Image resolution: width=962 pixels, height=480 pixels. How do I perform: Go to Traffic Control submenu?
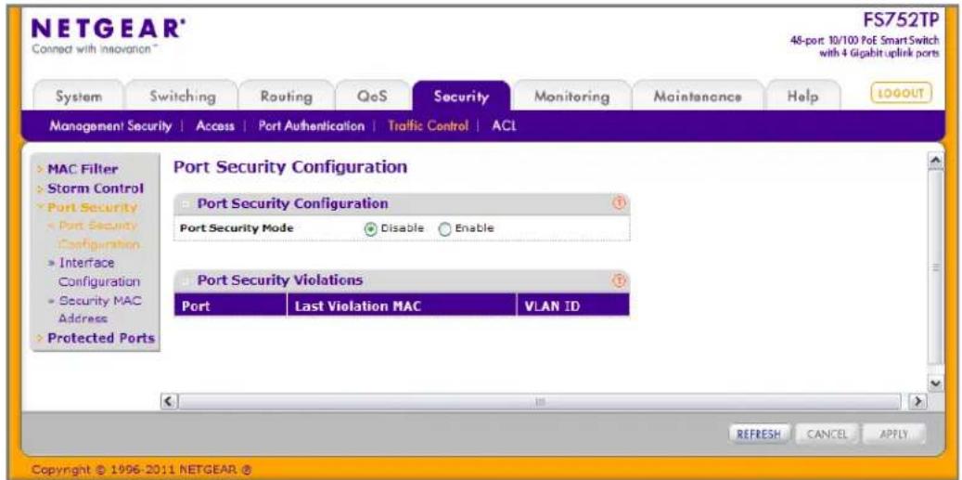[x=429, y=126]
